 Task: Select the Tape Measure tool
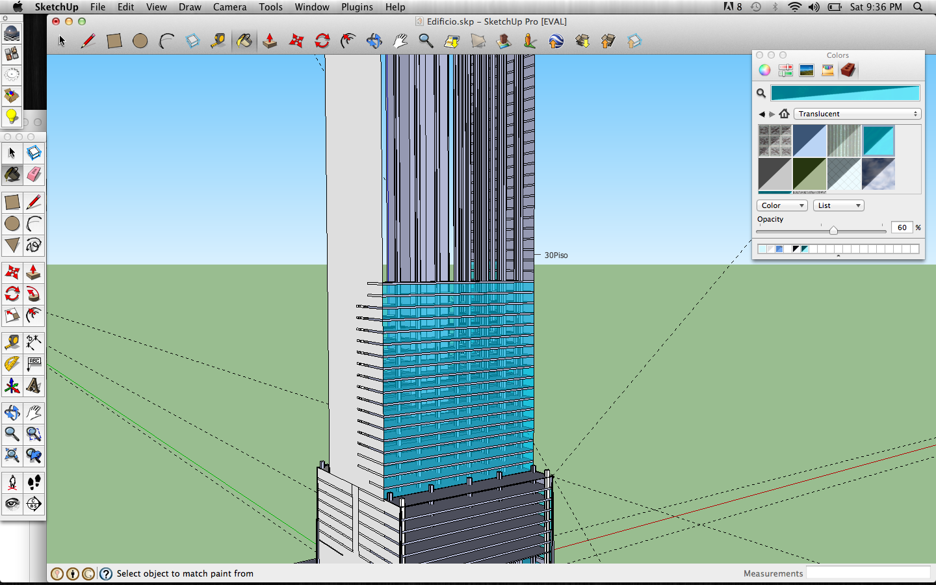[12, 343]
